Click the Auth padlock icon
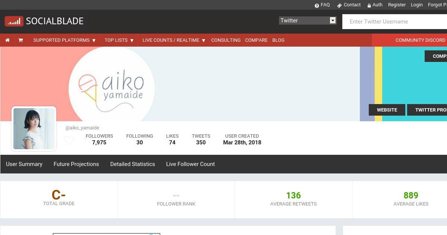This screenshot has width=447, height=235. click(369, 5)
